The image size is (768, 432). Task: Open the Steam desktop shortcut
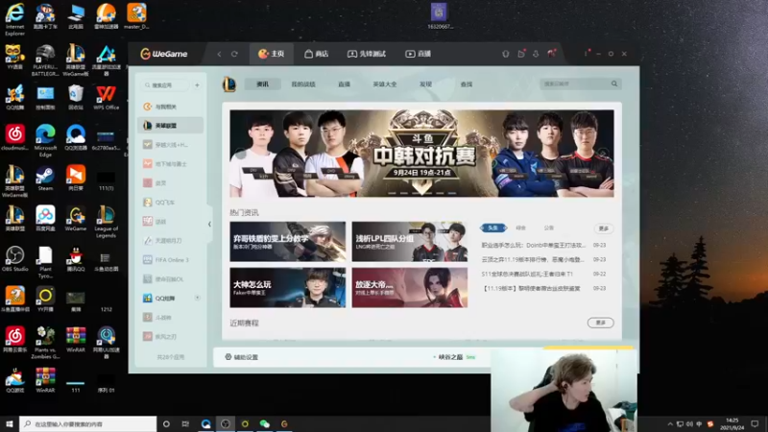(45, 179)
